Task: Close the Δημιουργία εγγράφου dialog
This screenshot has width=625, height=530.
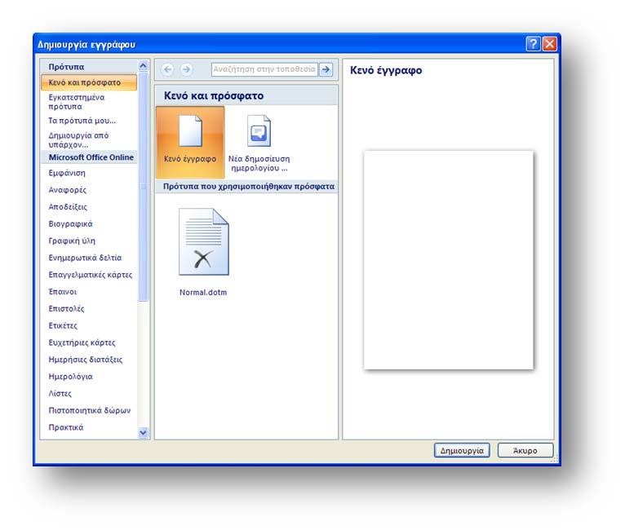Action: pos(550,44)
